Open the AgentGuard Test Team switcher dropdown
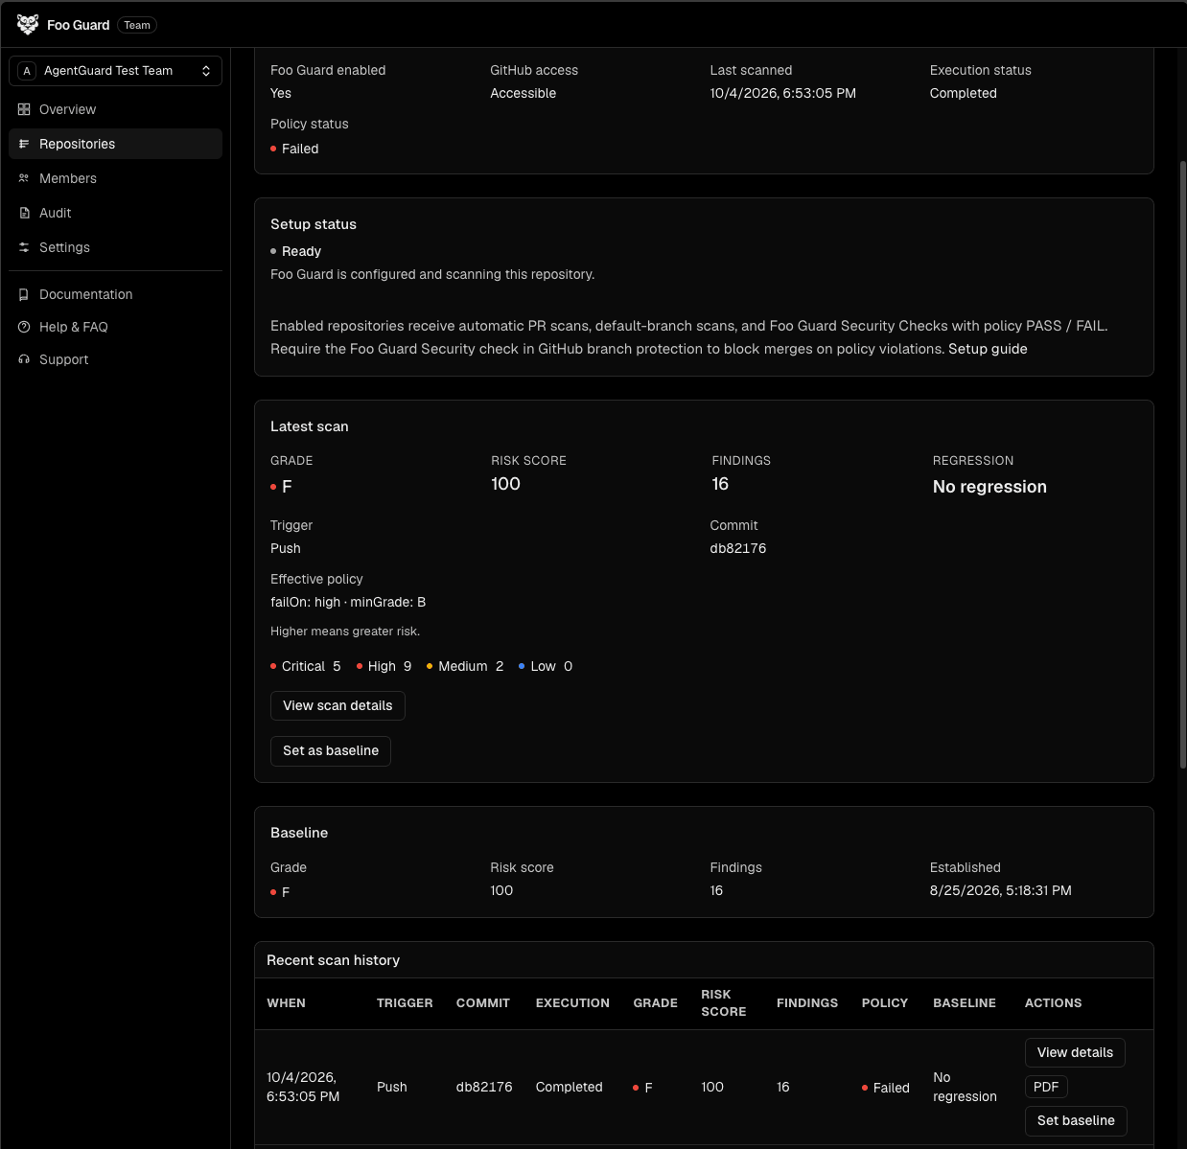1187x1149 pixels. pos(115,71)
